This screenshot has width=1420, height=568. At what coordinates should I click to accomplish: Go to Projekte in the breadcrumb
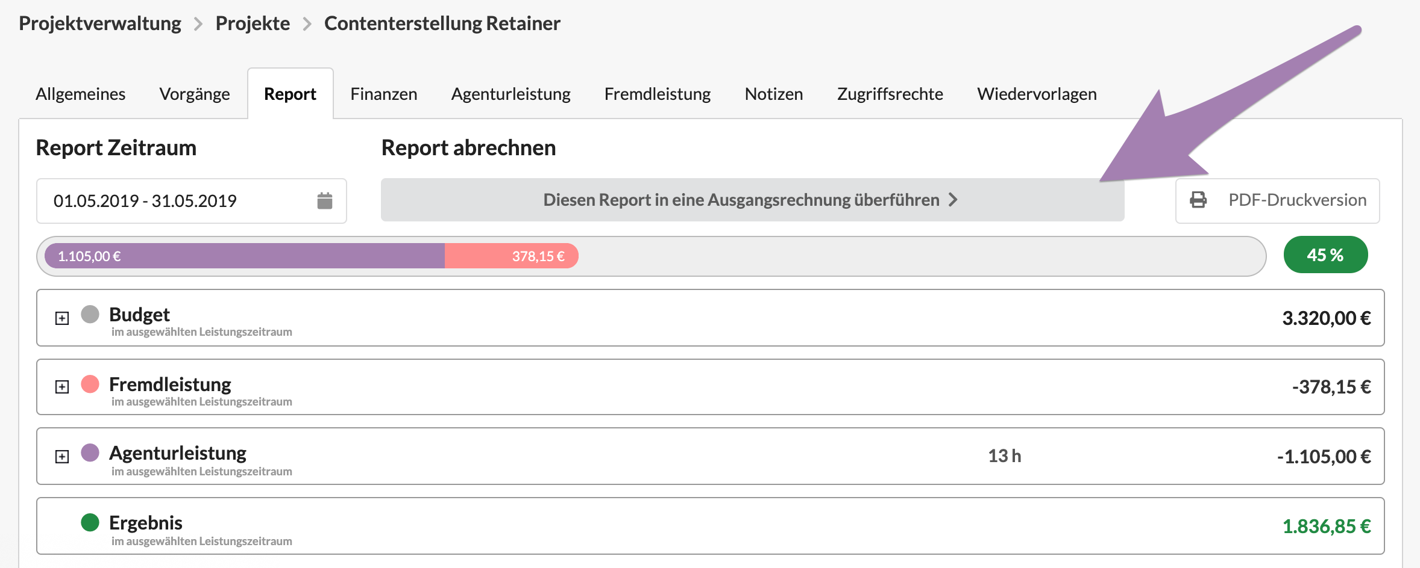point(253,23)
